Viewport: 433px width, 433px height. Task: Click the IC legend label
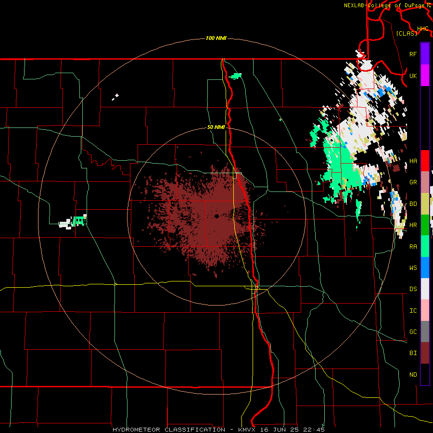(x=413, y=311)
